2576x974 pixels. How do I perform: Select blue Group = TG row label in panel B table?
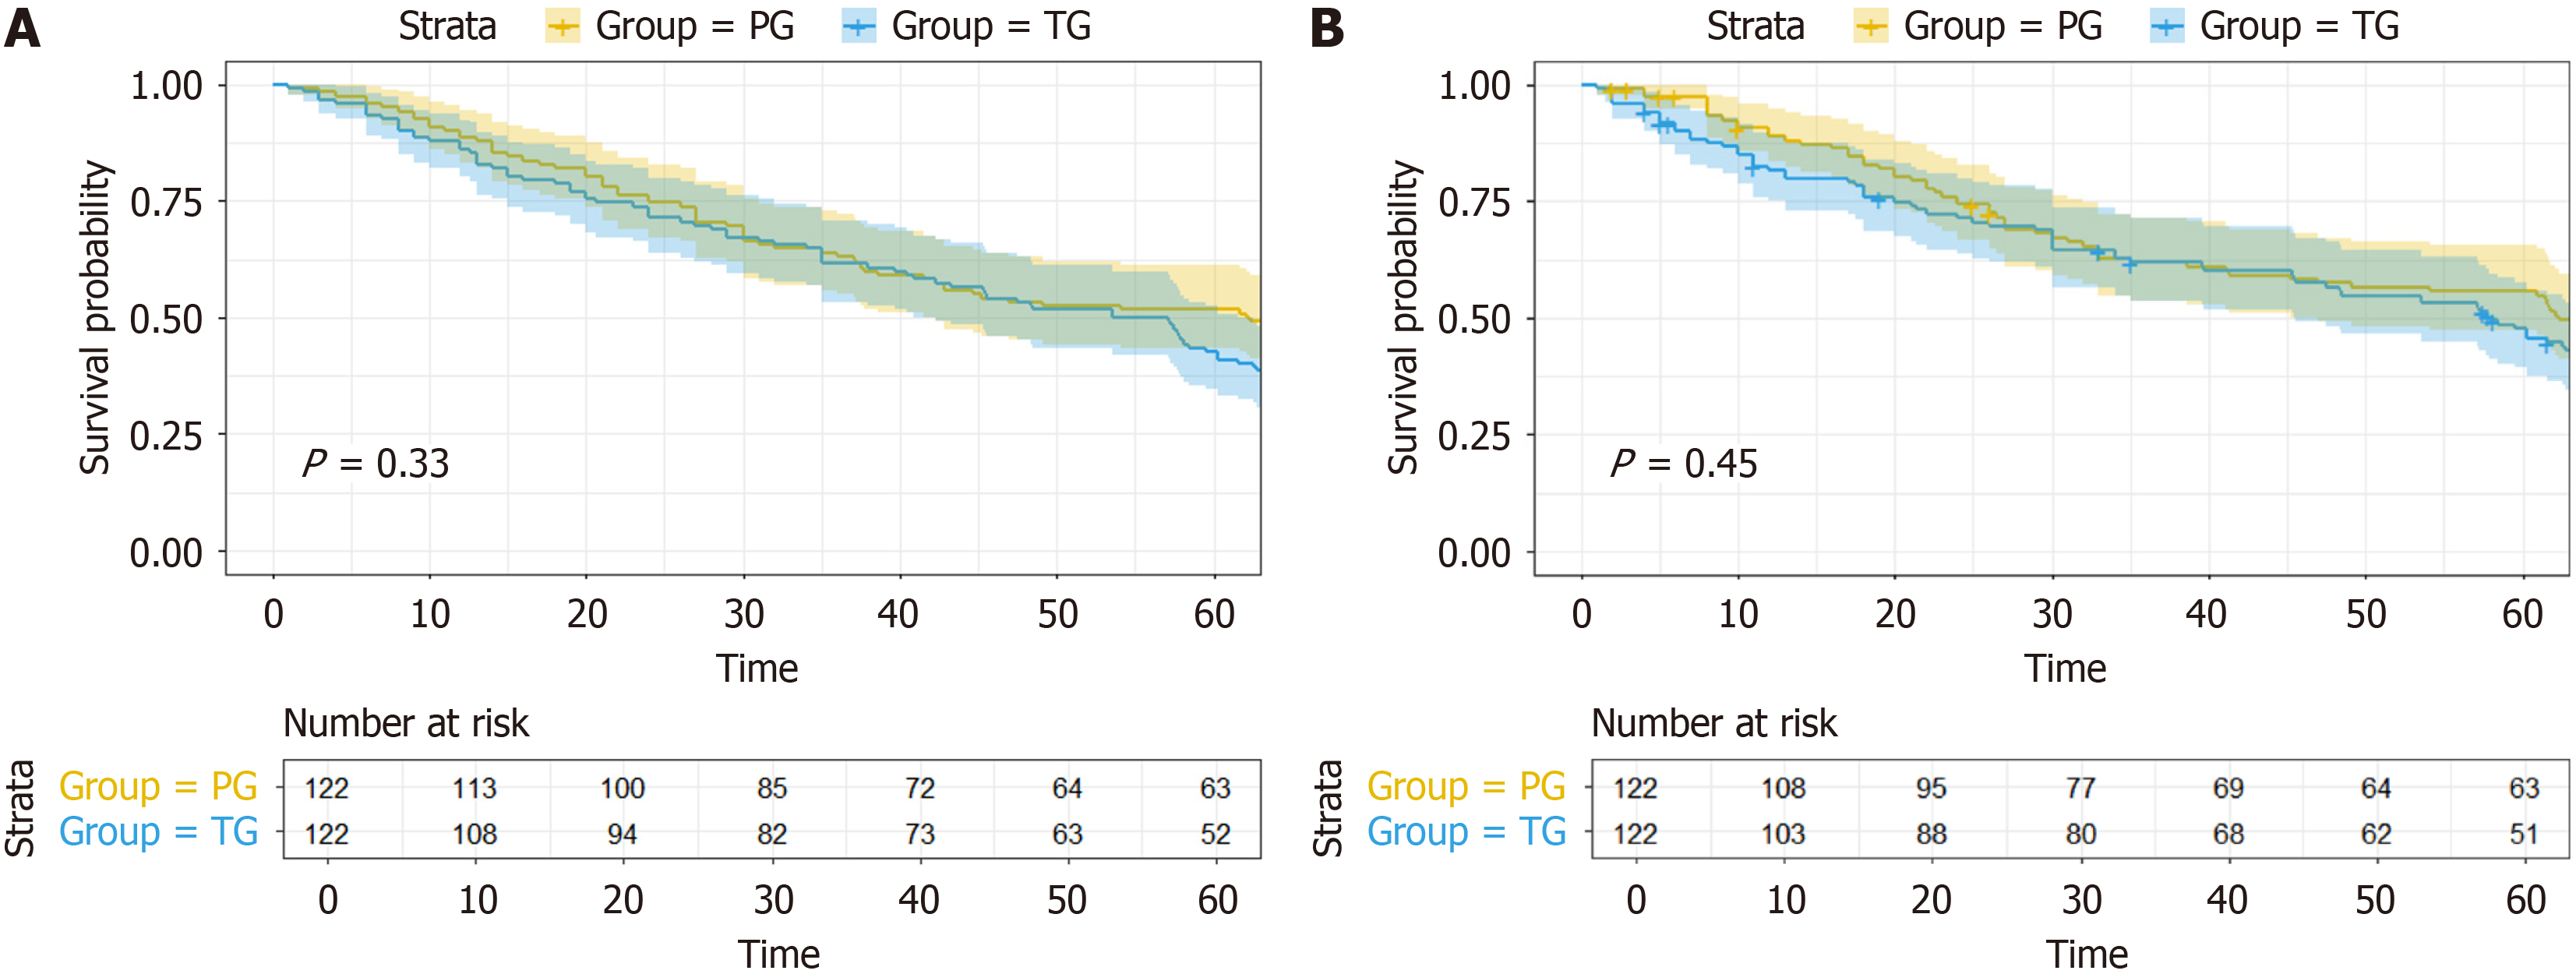1466,832
